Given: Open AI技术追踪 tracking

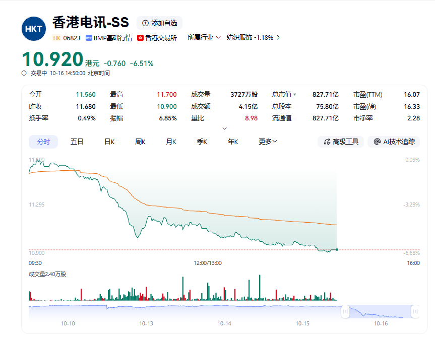Looking at the screenshot, I should pos(394,142).
